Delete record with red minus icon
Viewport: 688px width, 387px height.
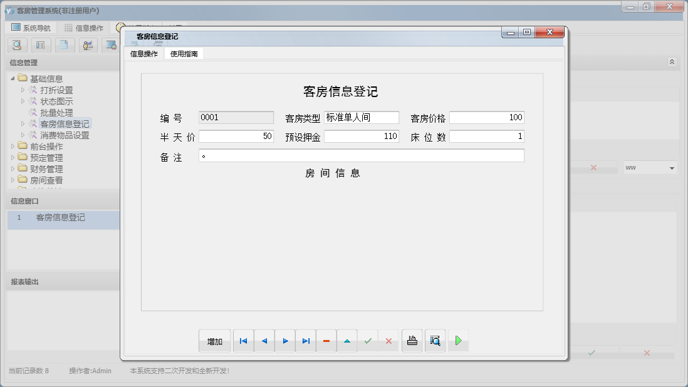tap(326, 341)
